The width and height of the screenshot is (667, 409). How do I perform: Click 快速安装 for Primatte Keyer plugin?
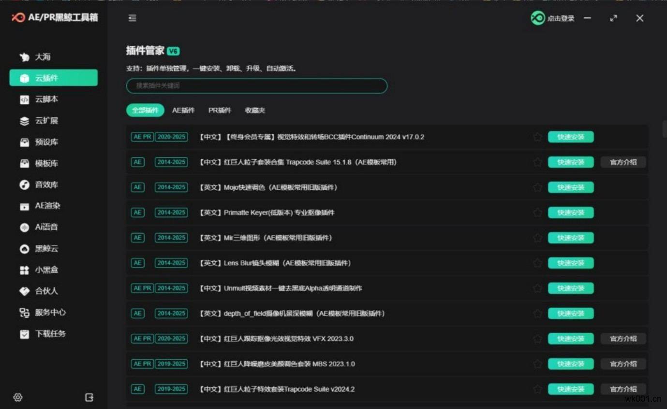pyautogui.click(x=570, y=212)
